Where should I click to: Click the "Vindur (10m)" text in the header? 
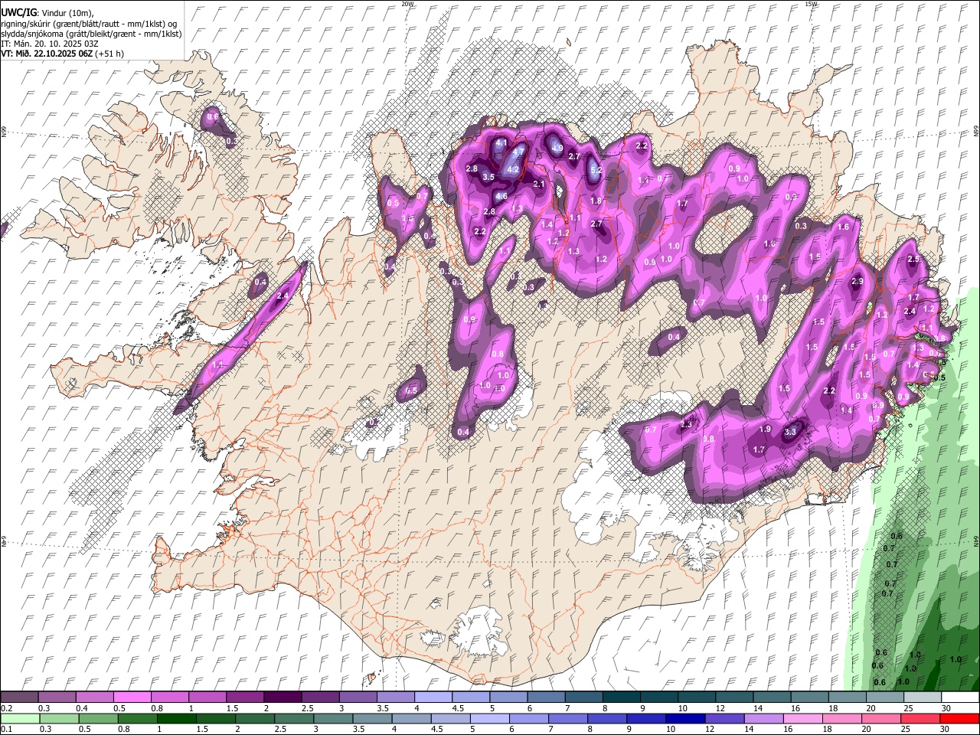tap(66, 12)
